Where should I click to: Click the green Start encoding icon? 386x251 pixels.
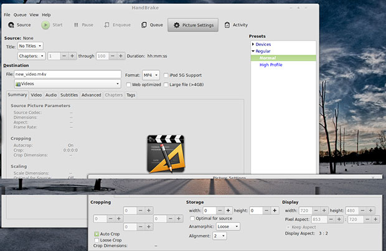click(x=45, y=25)
